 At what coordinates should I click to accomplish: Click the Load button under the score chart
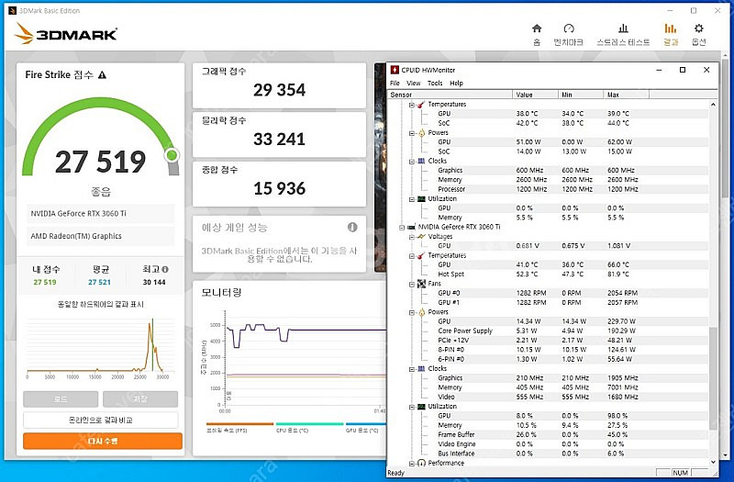pos(61,399)
